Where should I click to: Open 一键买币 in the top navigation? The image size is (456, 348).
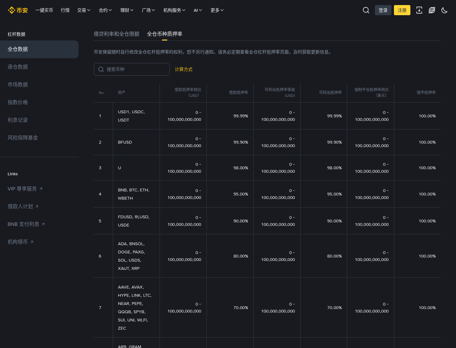coord(44,10)
